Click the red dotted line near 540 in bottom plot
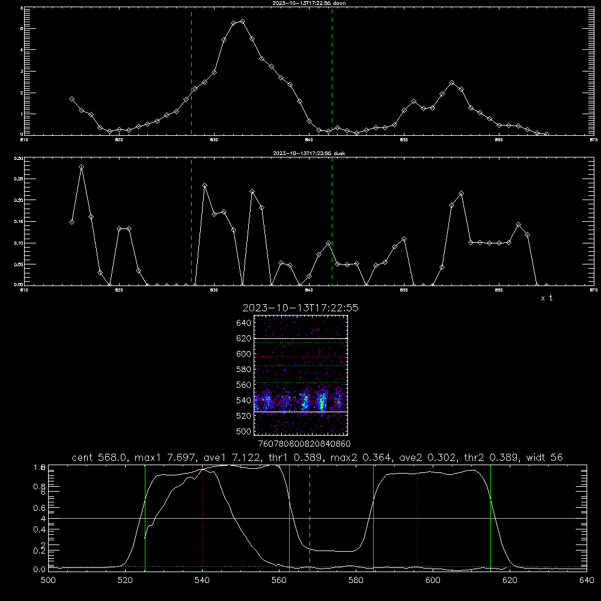 point(203,519)
